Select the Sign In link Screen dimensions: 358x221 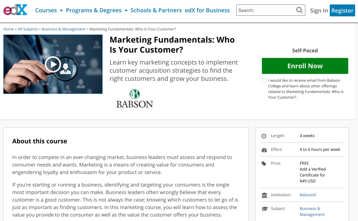[319, 10]
